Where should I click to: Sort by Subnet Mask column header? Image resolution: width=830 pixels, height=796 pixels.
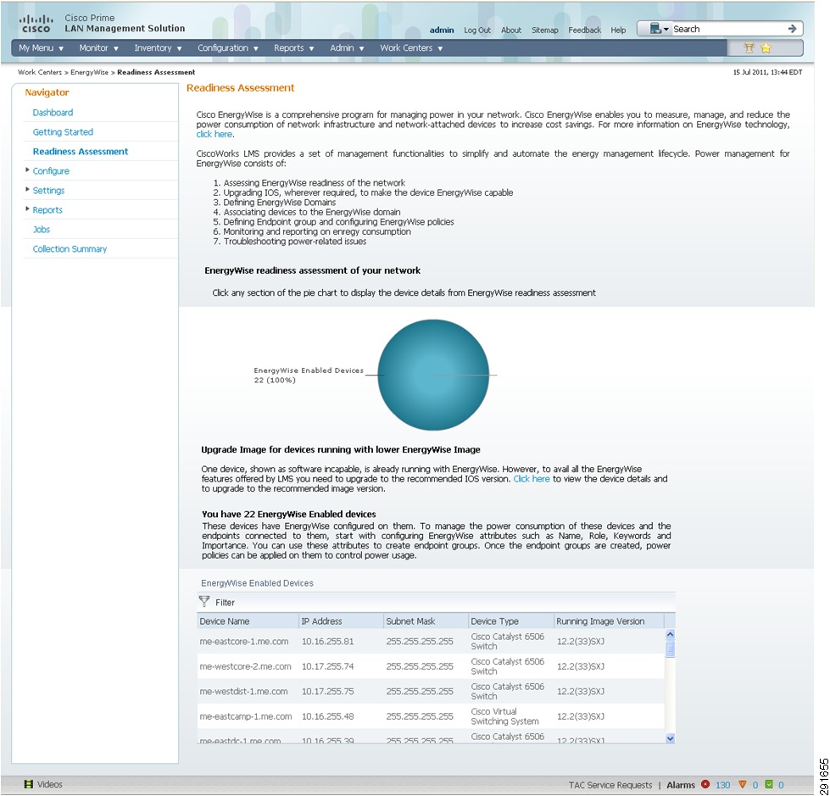(426, 621)
